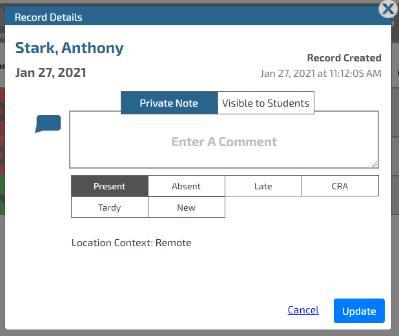The width and height of the screenshot is (399, 336).
Task: Select the New status option
Action: (187, 207)
